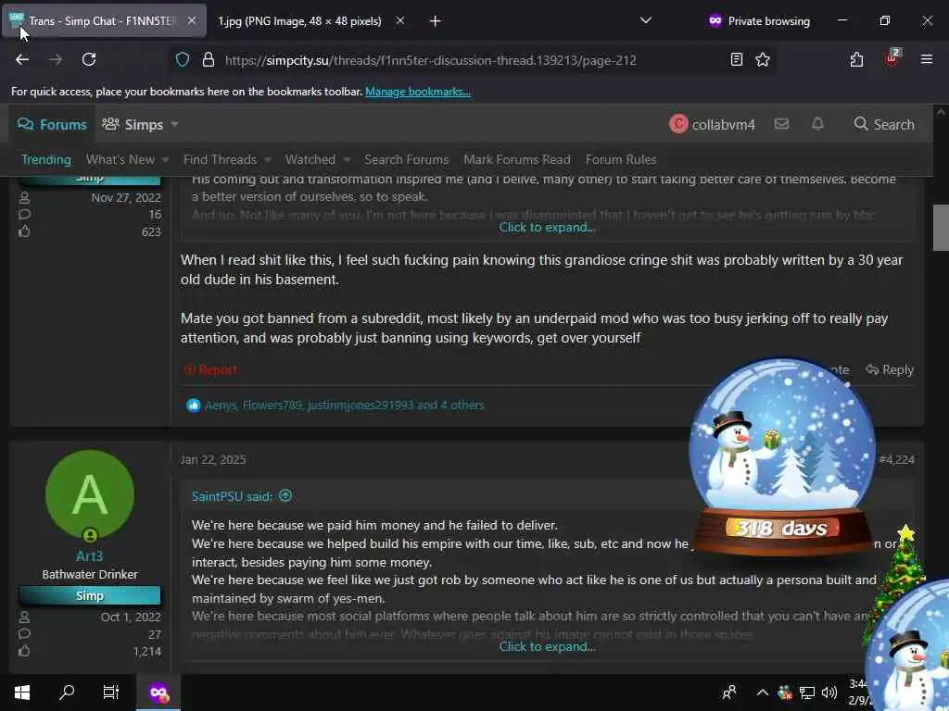Open the Jan 22, 2025 post date link
The image size is (949, 711).
coord(213,459)
